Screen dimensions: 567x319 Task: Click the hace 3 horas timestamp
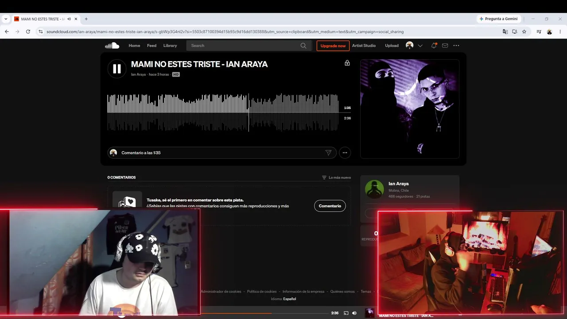159,74
